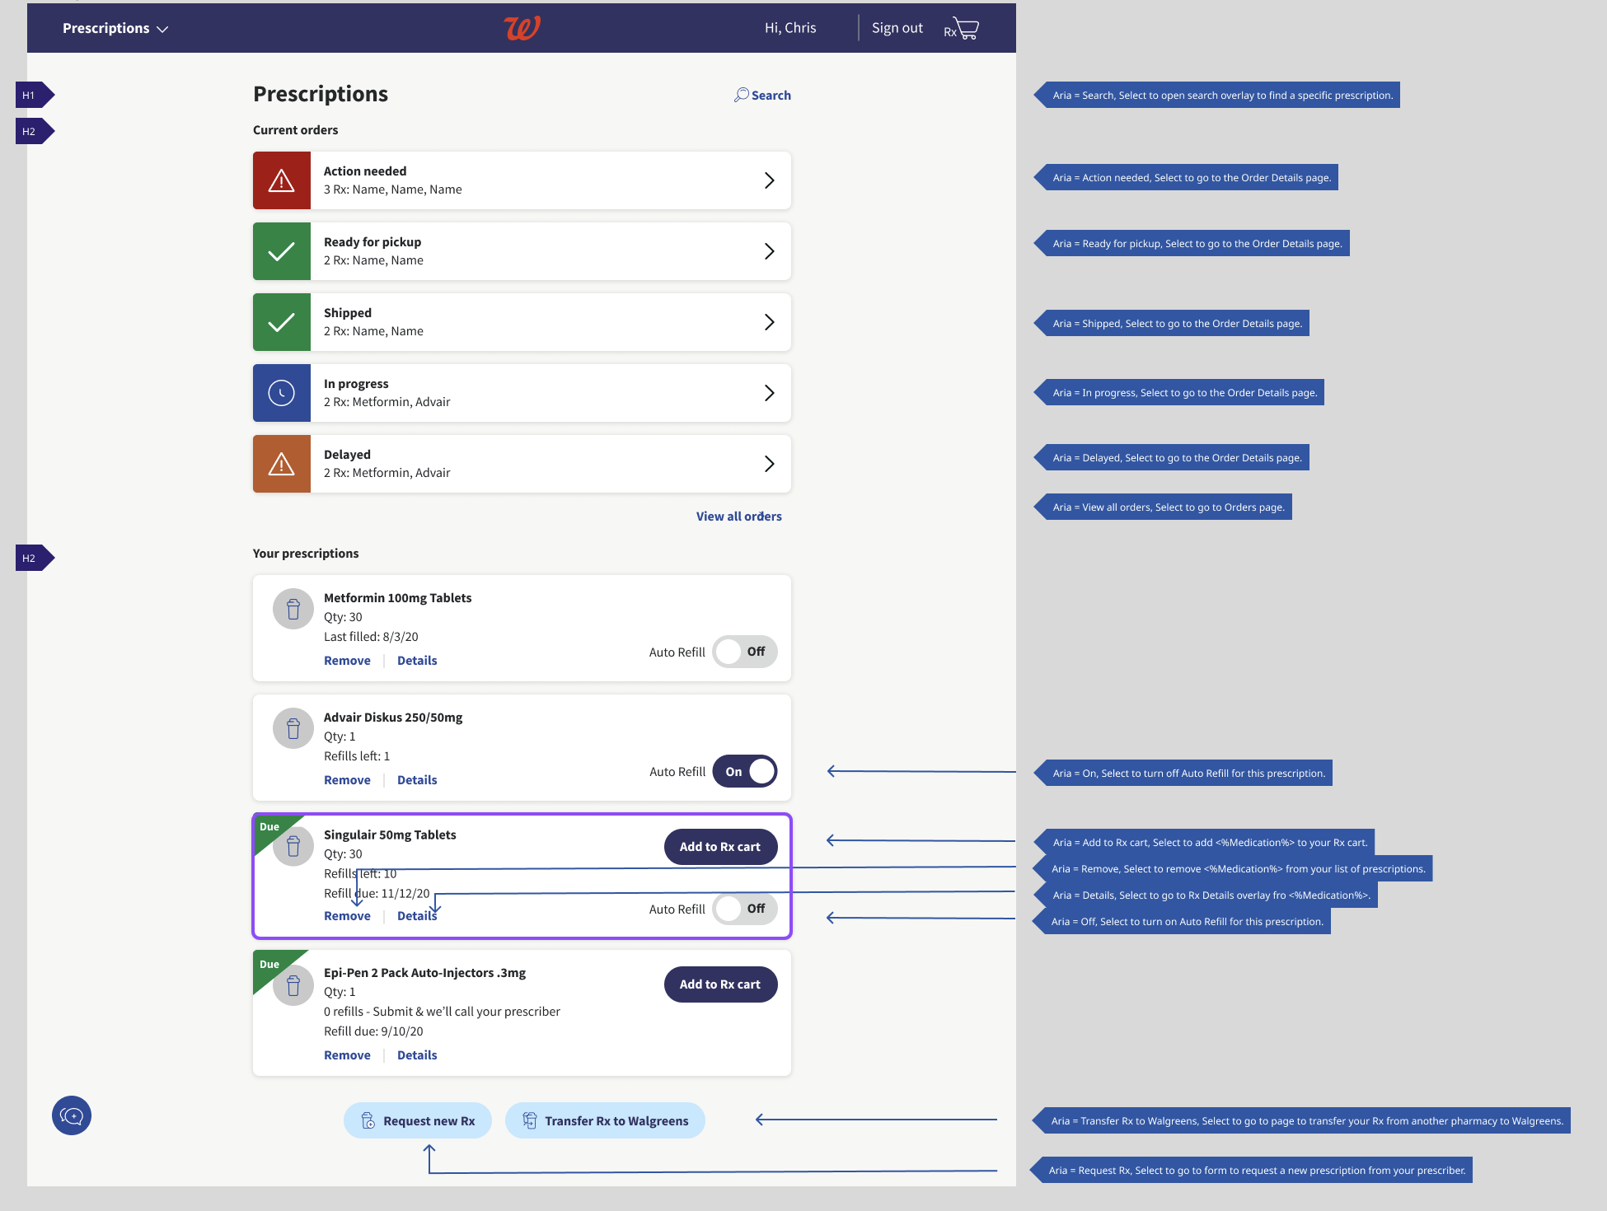Click Transfer Rx to Walgreens button
1607x1211 pixels.
605,1120
